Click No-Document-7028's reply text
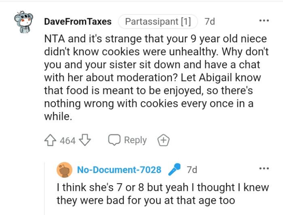Screen dimensions: 283x215 point(146,194)
